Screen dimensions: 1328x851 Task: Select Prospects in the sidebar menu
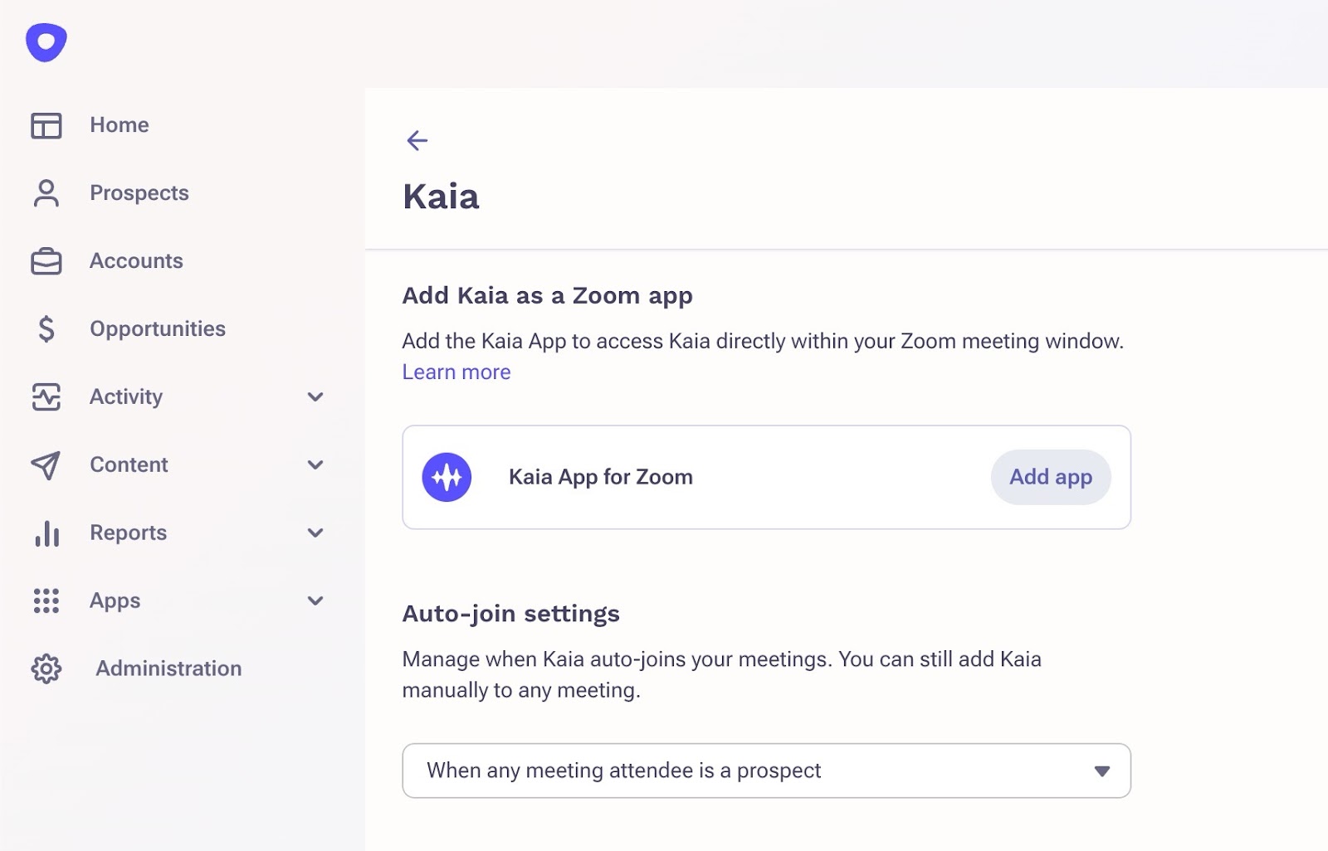[x=139, y=193]
